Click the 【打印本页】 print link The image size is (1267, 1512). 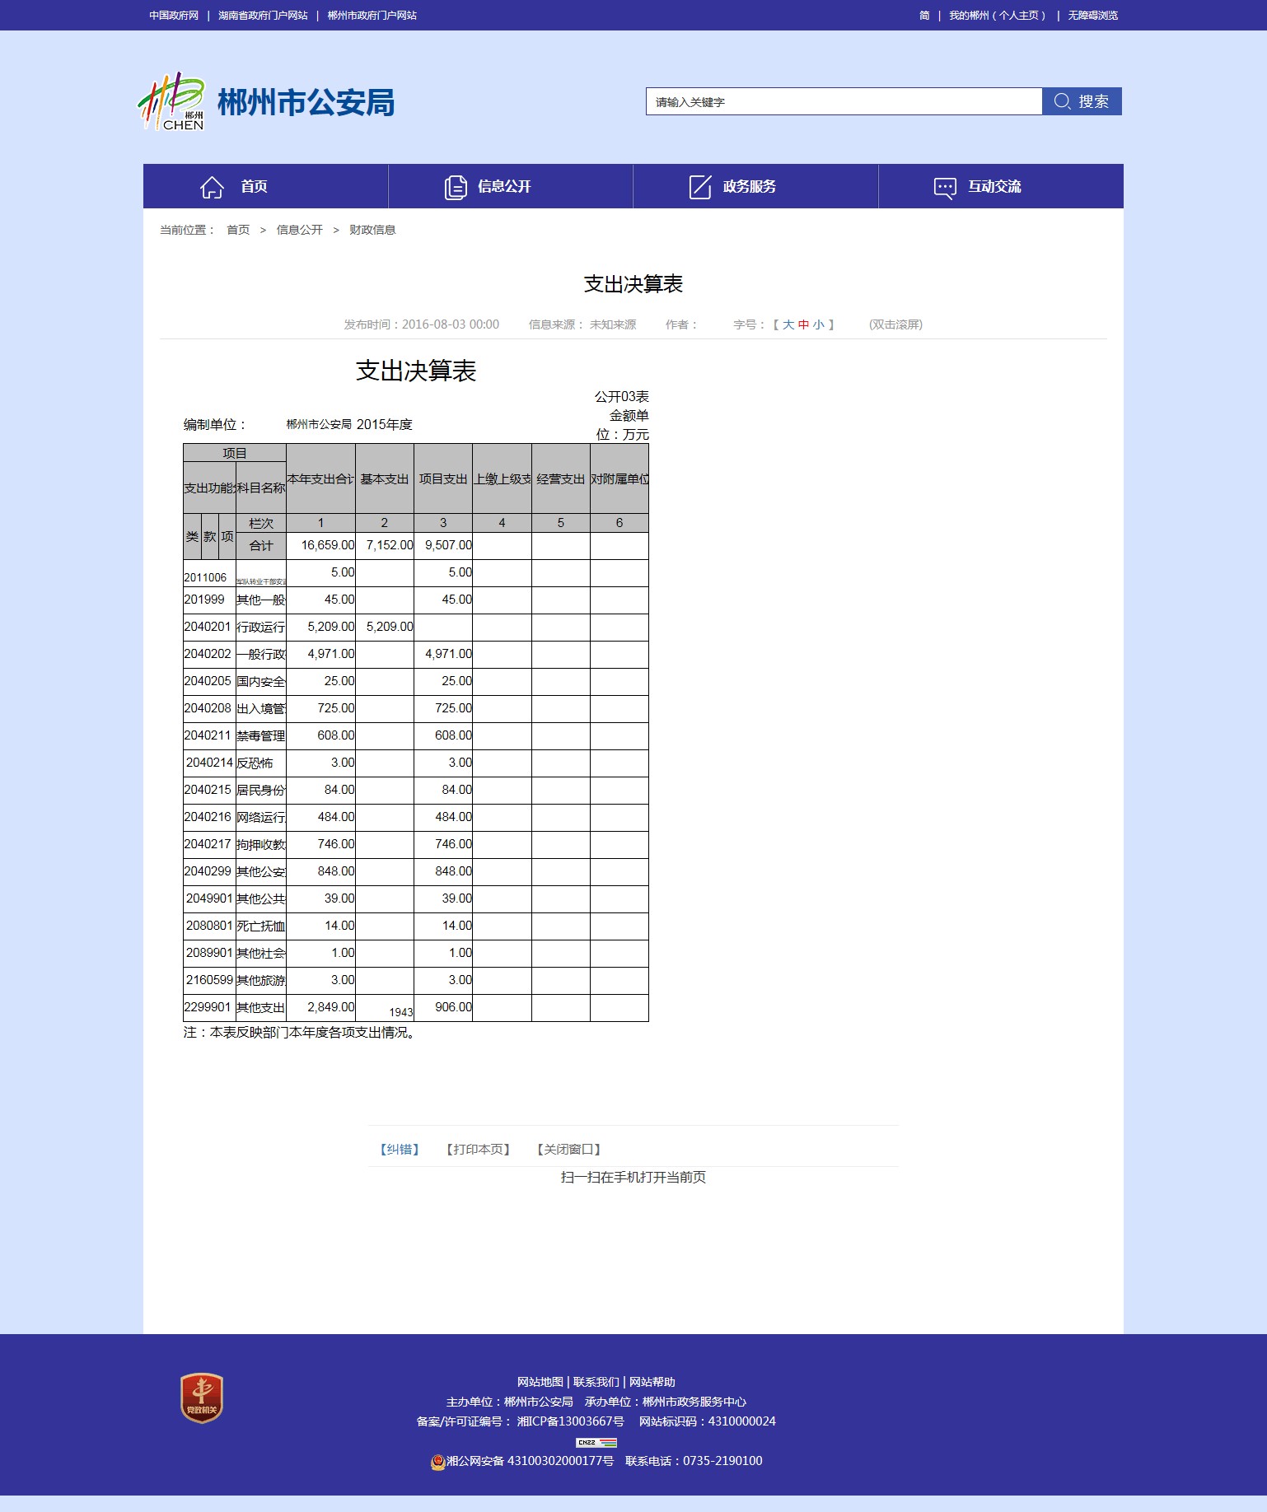pyautogui.click(x=478, y=1149)
